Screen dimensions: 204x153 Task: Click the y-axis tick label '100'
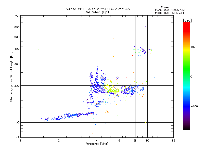coord(17,122)
